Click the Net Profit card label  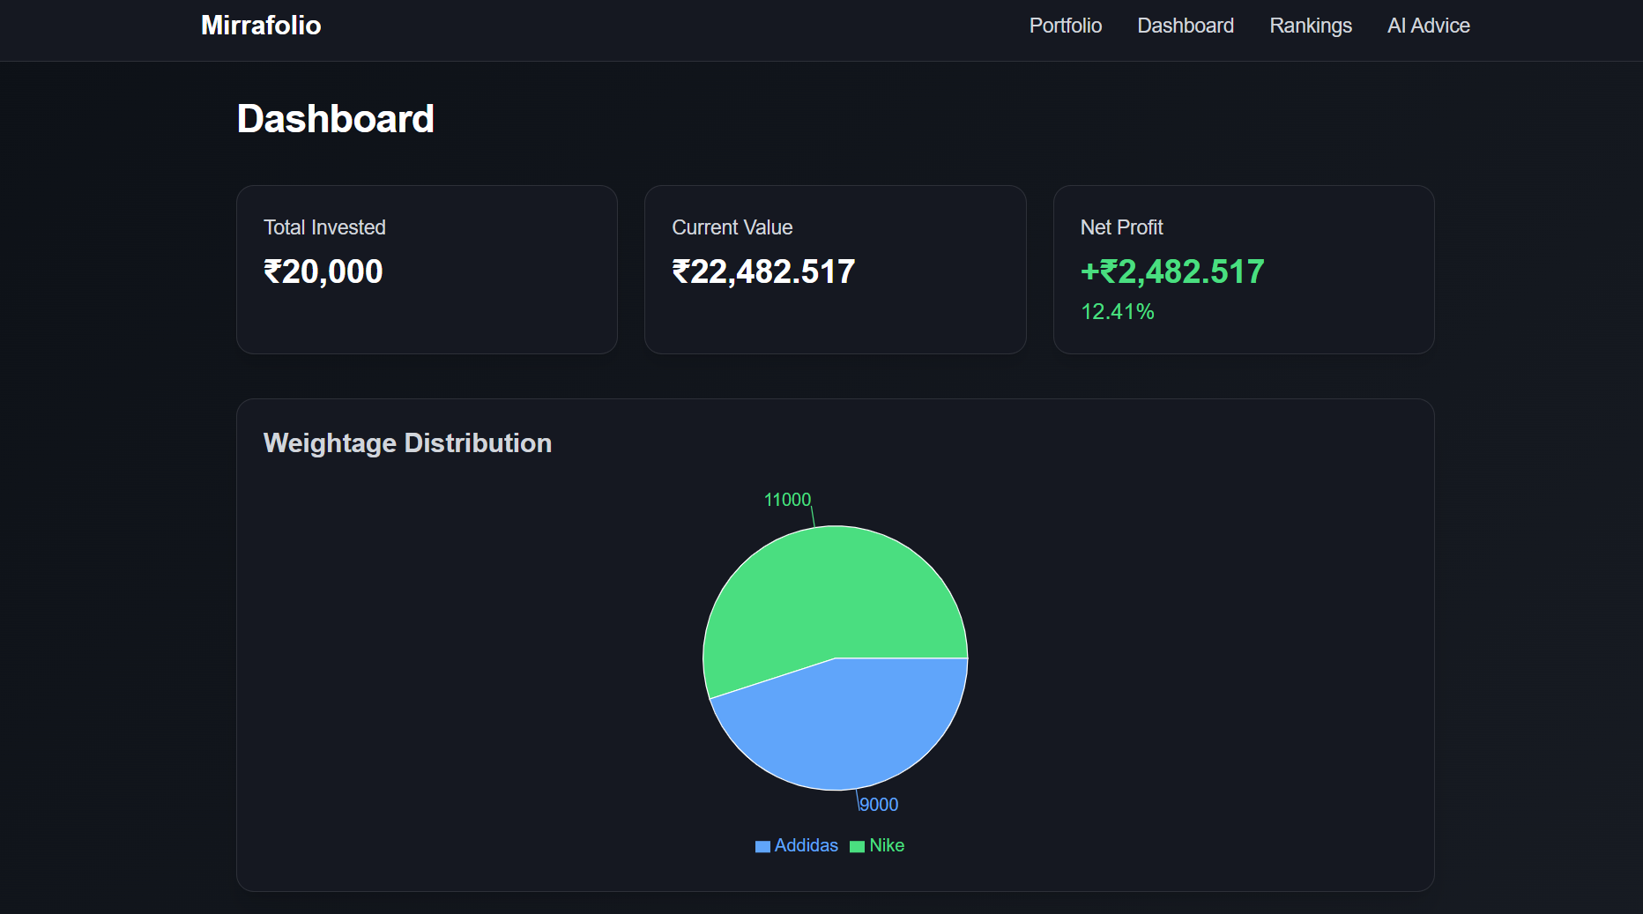1121,227
